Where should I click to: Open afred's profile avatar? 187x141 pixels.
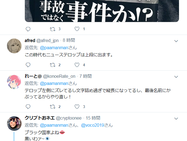pos(14,46)
